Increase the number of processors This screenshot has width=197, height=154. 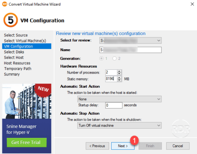[x=119, y=71]
